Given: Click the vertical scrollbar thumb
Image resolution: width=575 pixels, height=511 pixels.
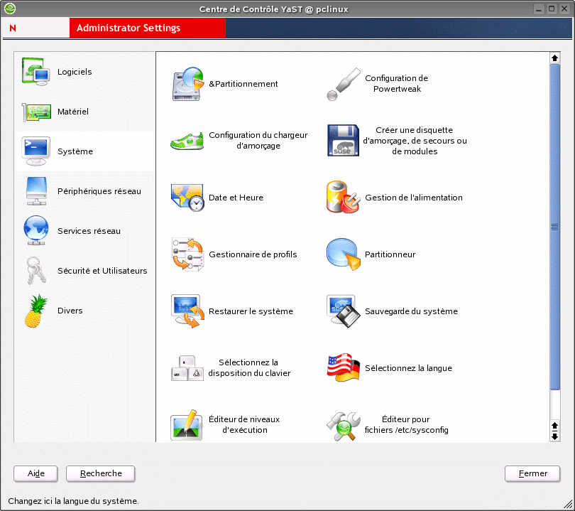Looking at the screenshot, I should coord(555,227).
